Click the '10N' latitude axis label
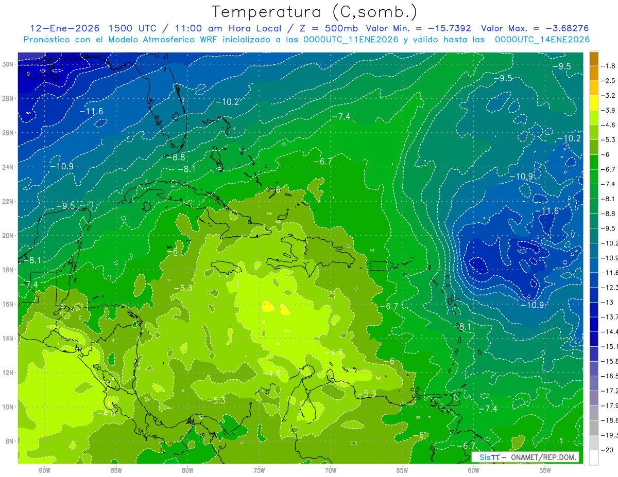618x477 pixels. (x=8, y=407)
